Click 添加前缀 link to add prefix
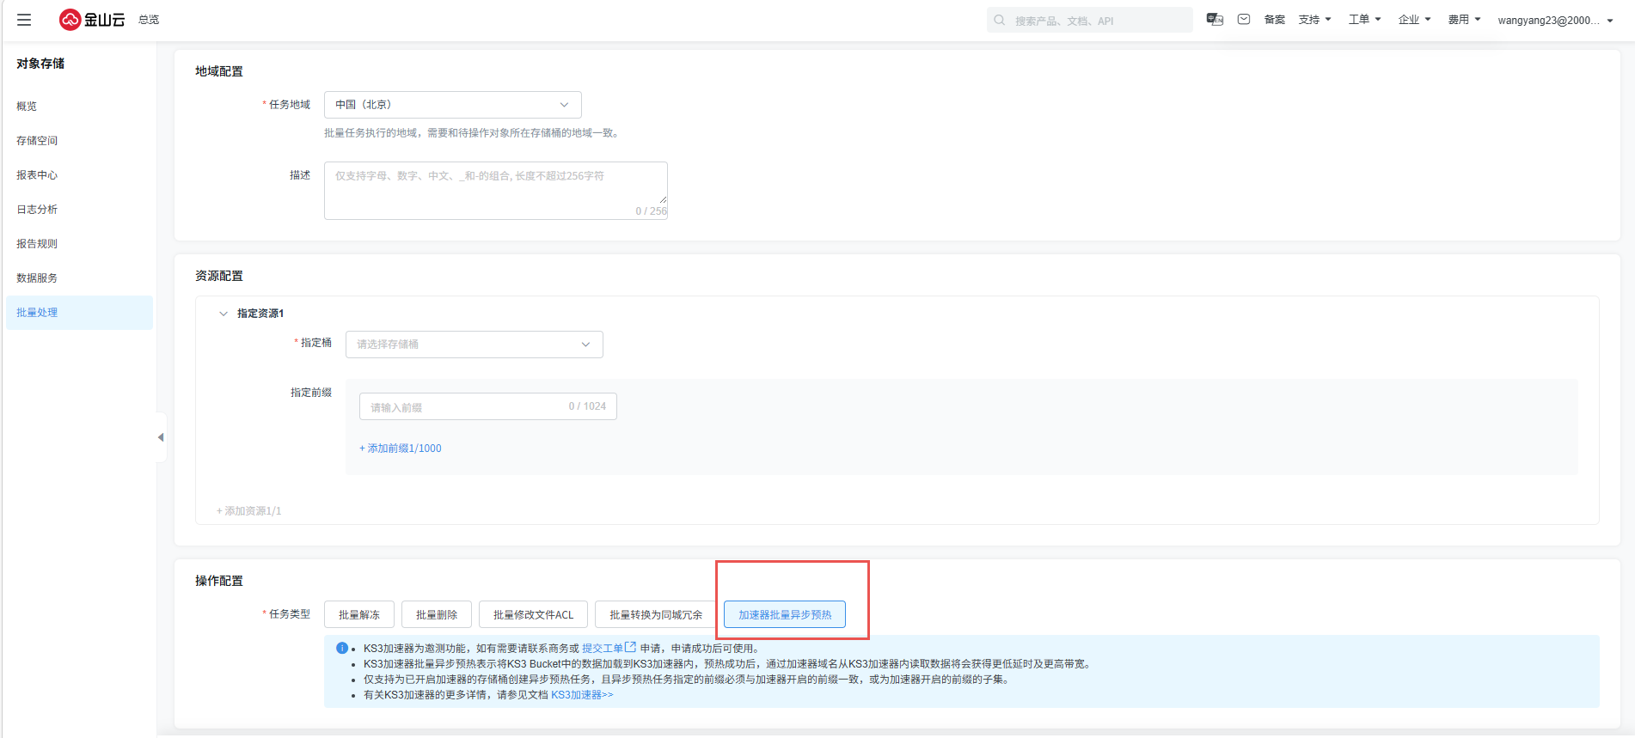This screenshot has width=1635, height=738. click(x=401, y=448)
